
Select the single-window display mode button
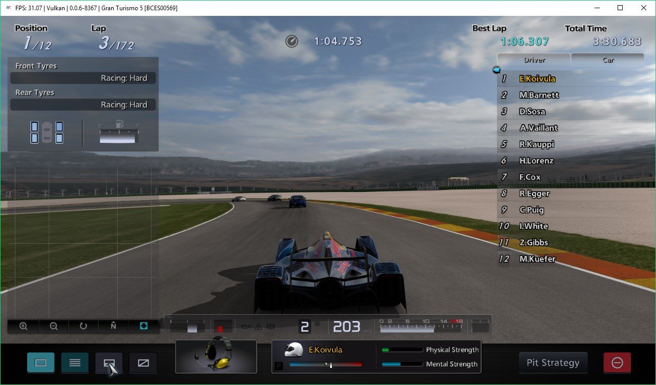tap(41, 362)
